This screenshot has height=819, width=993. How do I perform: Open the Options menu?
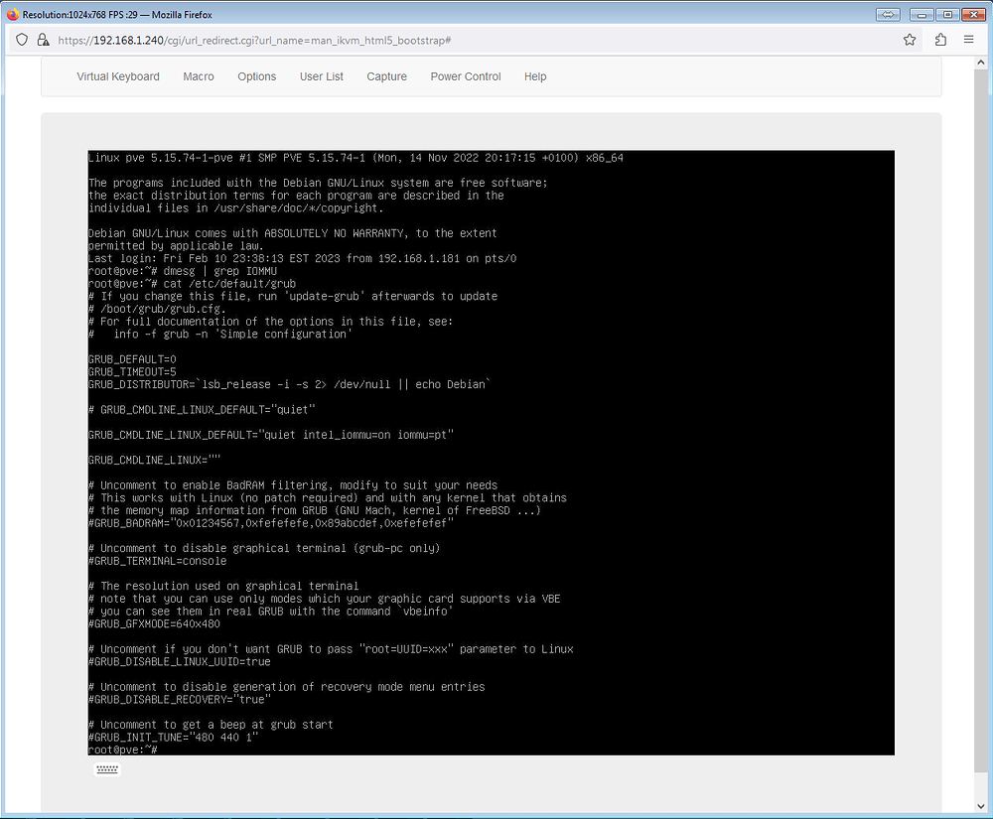coord(256,76)
